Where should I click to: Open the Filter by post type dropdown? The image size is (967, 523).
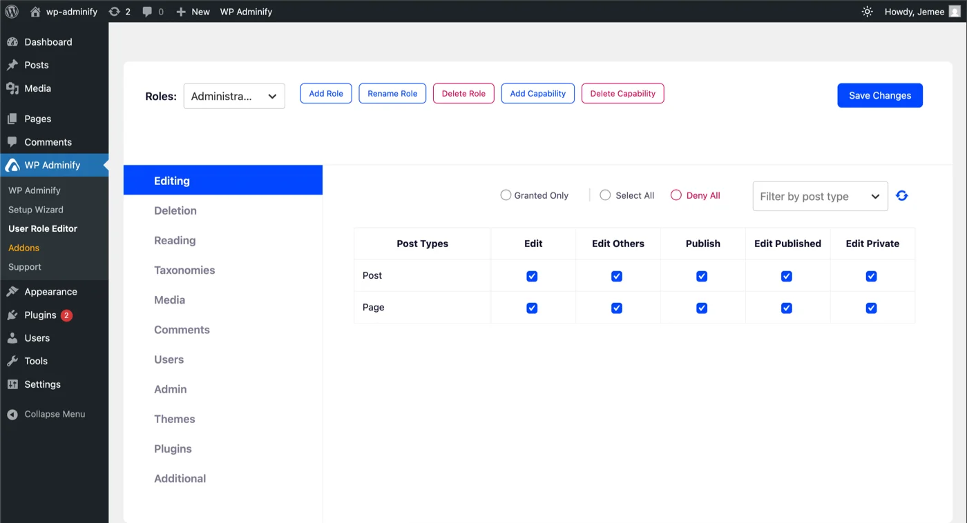pyautogui.click(x=819, y=196)
